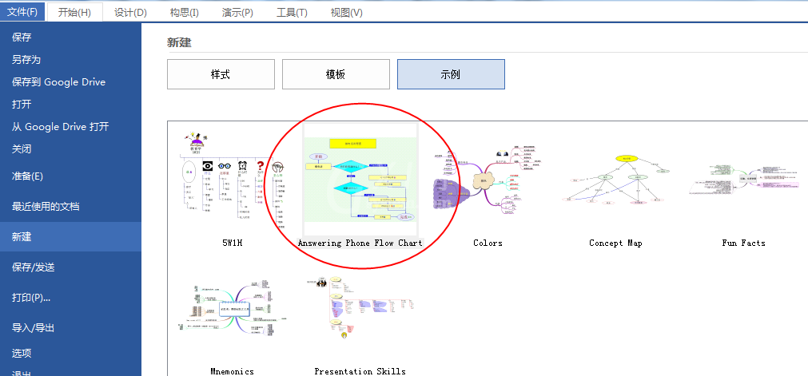This screenshot has height=376, width=808.
Task: Switch to the 设计(D) ribbon tab
Action: point(130,12)
